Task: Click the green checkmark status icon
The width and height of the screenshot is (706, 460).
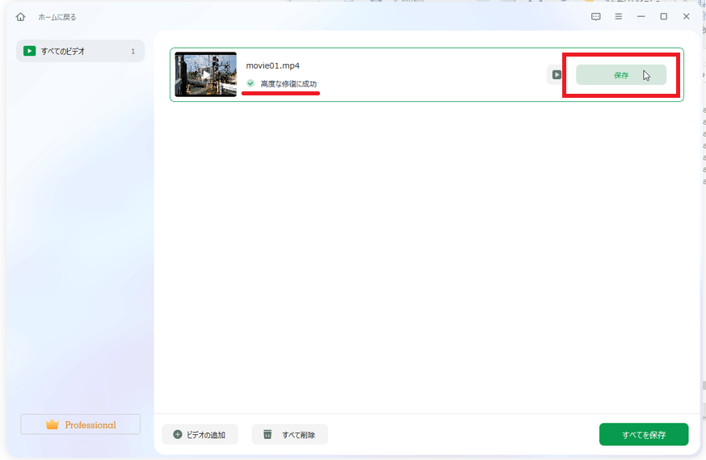Action: [x=250, y=83]
